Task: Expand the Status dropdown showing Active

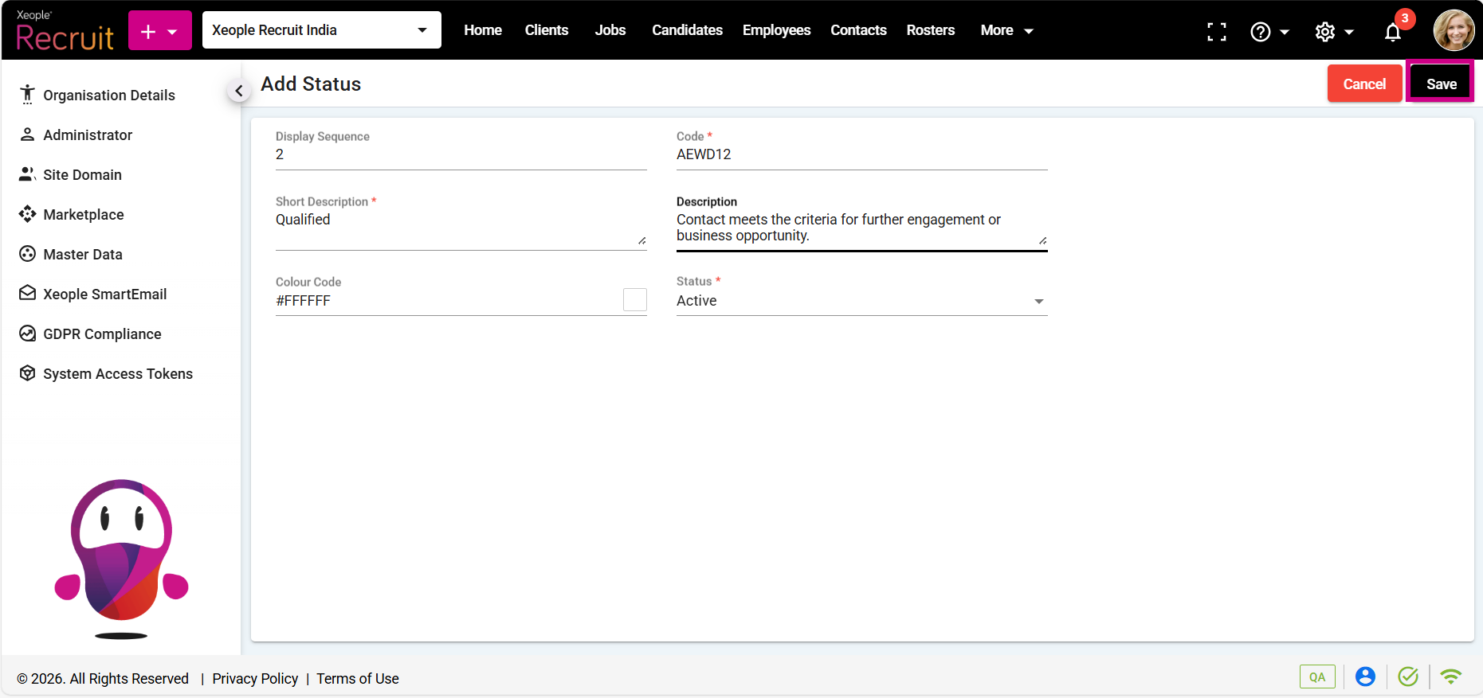Action: tap(861, 301)
